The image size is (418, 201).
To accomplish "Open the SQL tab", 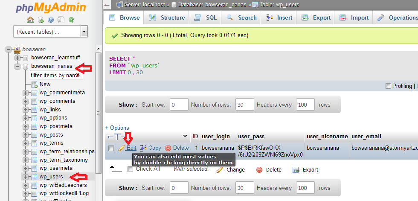I will click(x=206, y=17).
